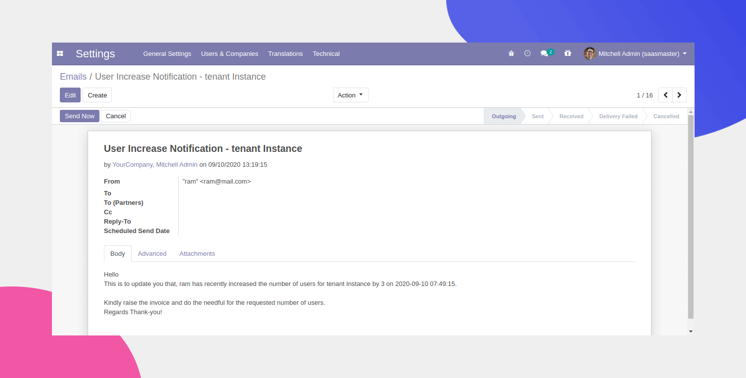Click the bug debug tools icon
This screenshot has width=746, height=378.
coord(512,53)
